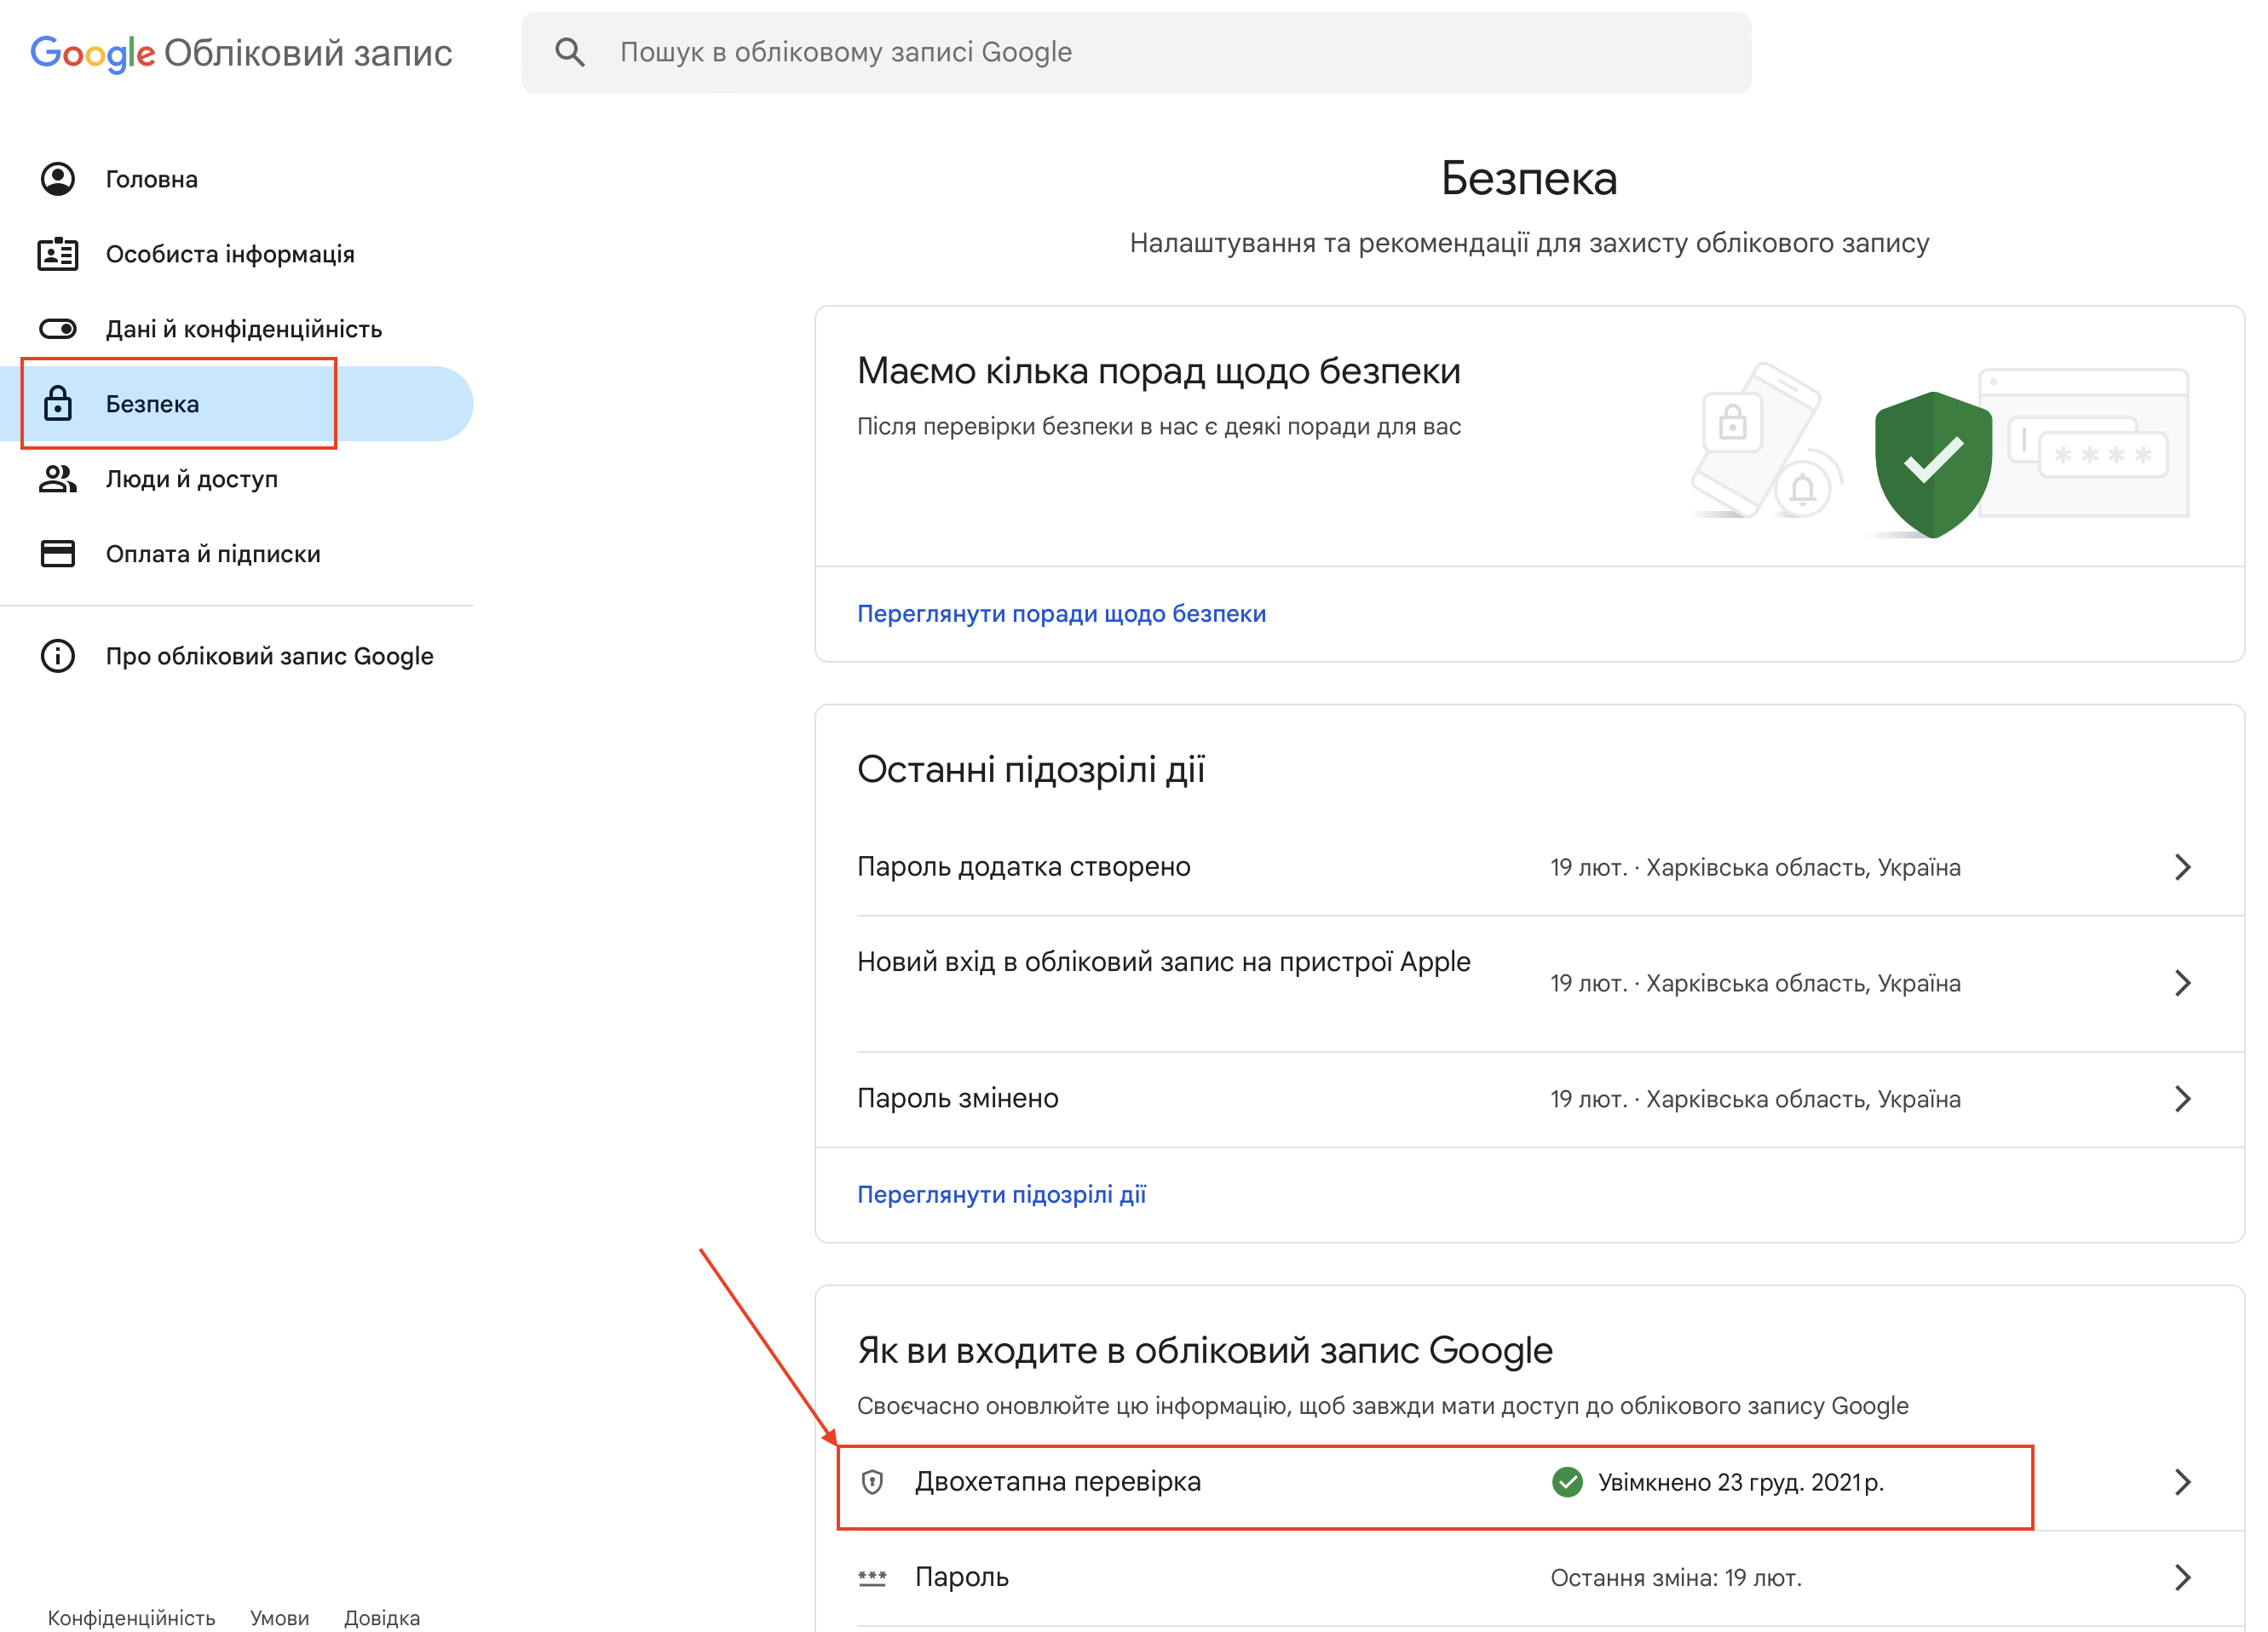Click the Оплата й підписки card icon
2268x1632 pixels.
click(58, 554)
